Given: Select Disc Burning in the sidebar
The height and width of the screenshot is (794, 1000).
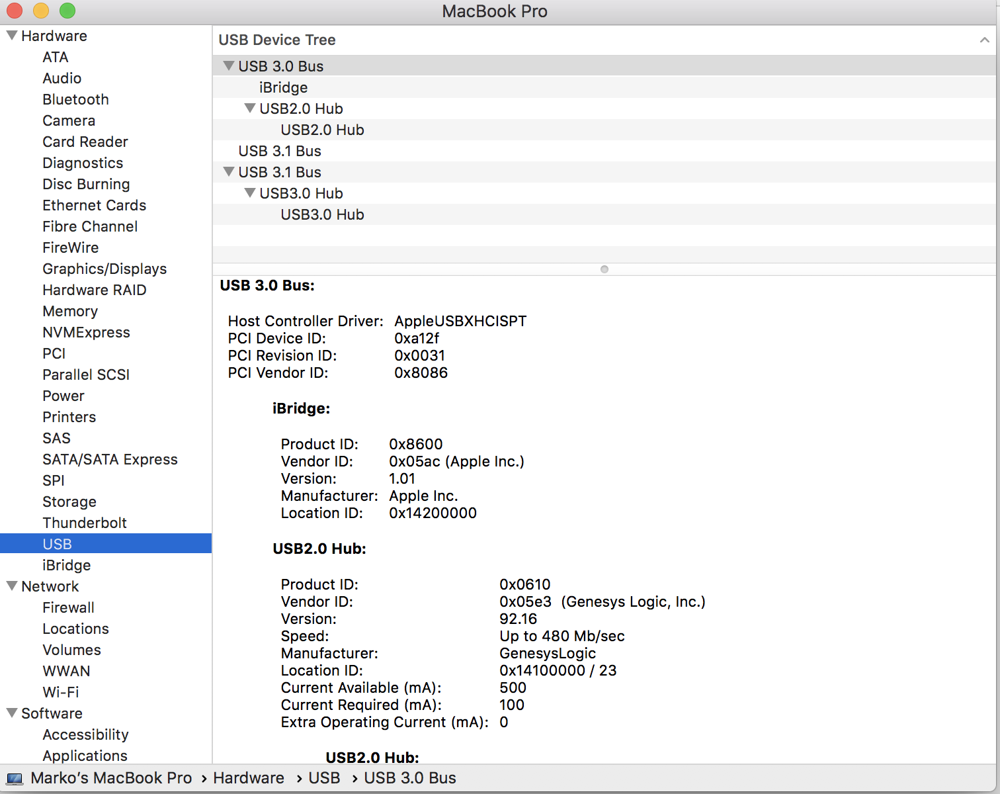Looking at the screenshot, I should click(x=86, y=184).
